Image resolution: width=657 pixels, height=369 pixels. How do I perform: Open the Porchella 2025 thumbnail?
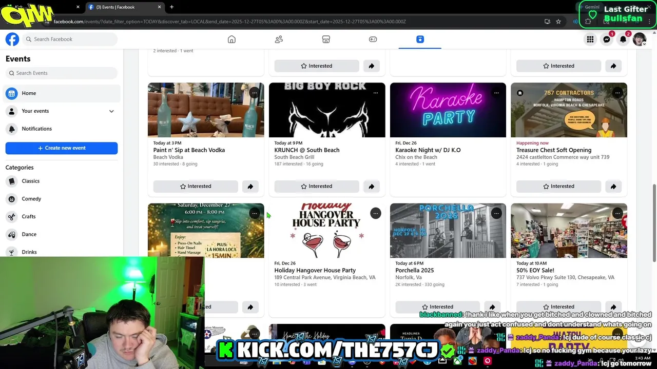coord(448,231)
